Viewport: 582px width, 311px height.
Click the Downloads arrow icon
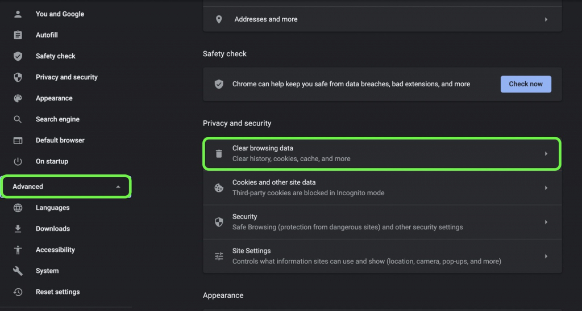pyautogui.click(x=18, y=229)
